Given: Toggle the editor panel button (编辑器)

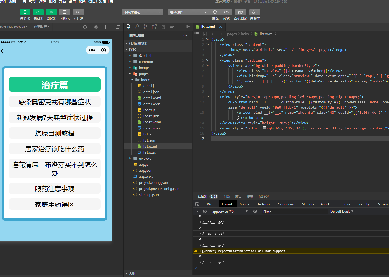Looking at the screenshot, I should click(x=38, y=12).
